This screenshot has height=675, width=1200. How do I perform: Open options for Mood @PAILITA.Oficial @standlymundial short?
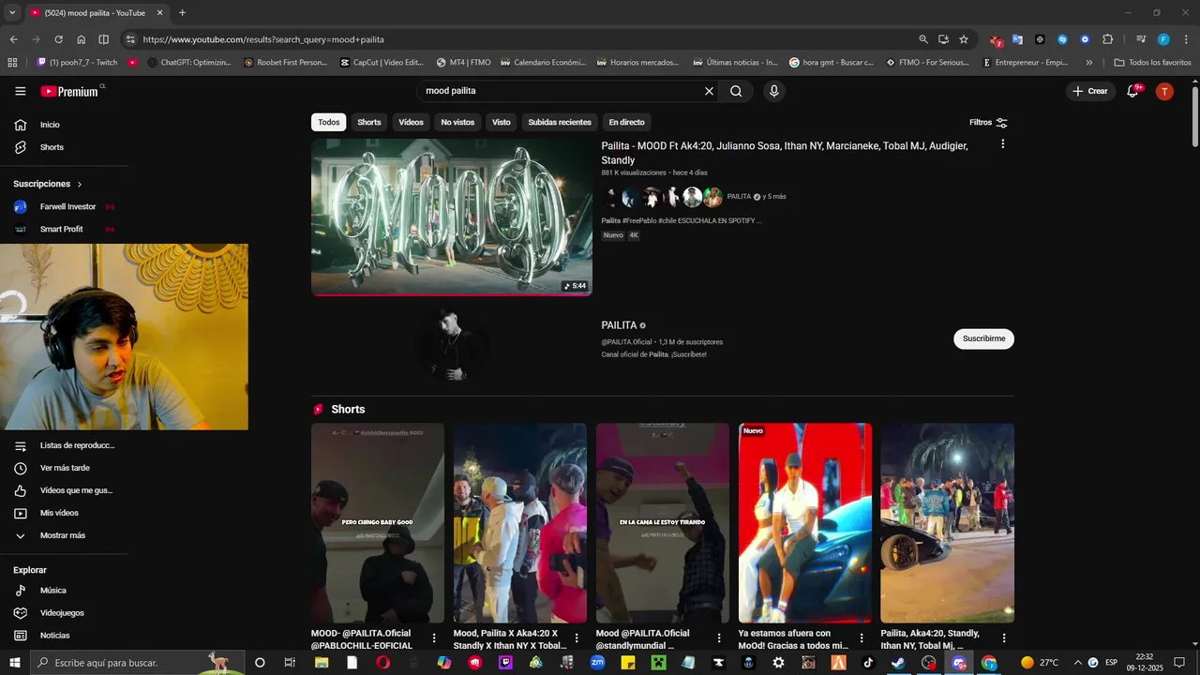[719, 637]
